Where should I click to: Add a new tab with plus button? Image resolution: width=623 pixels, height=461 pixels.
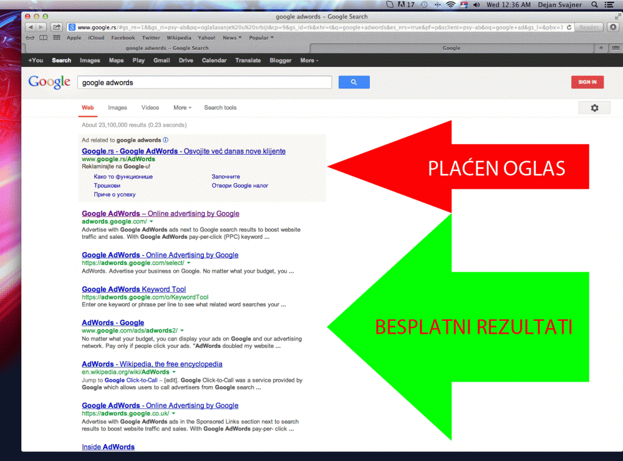pyautogui.click(x=600, y=48)
